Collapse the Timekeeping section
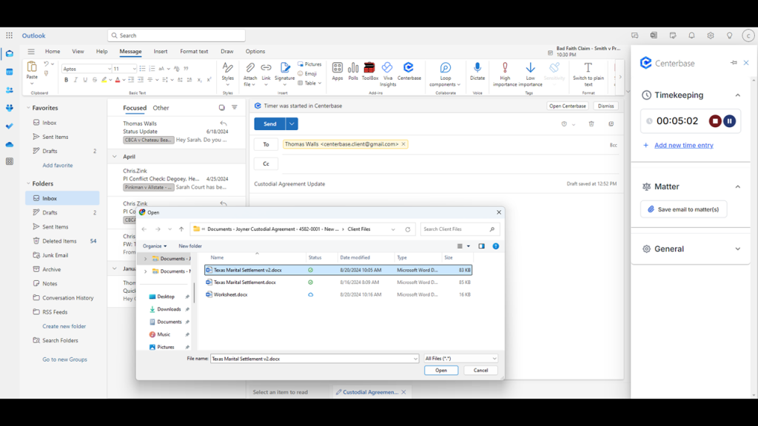This screenshot has width=758, height=426. (x=738, y=95)
